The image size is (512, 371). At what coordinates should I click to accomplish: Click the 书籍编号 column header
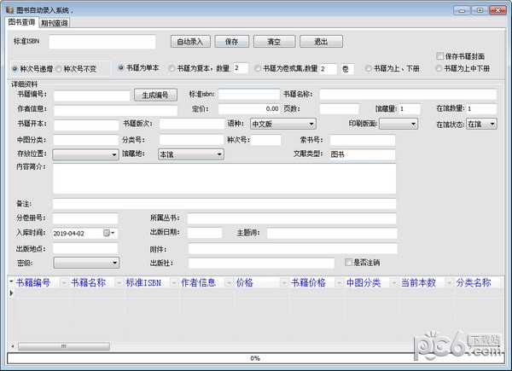[33, 282]
